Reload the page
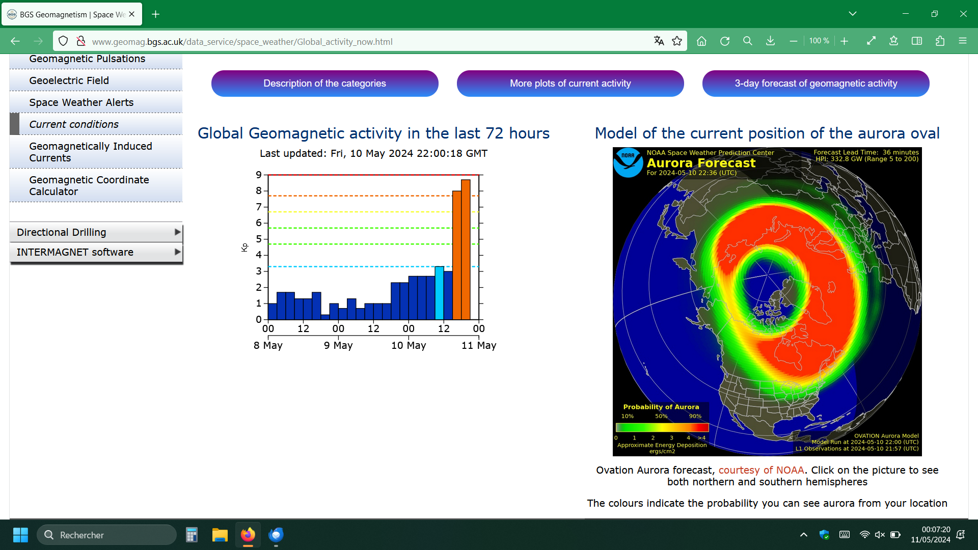 [x=724, y=41]
